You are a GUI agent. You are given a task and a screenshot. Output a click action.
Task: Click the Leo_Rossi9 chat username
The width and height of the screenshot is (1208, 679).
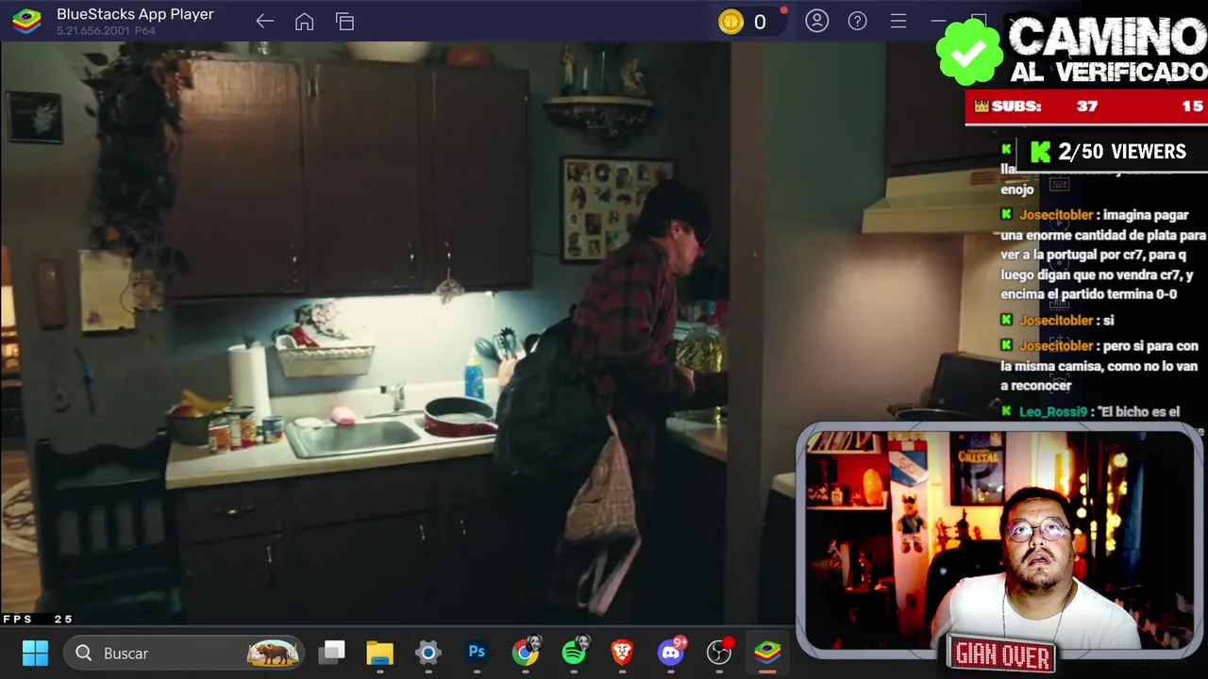pos(1053,412)
